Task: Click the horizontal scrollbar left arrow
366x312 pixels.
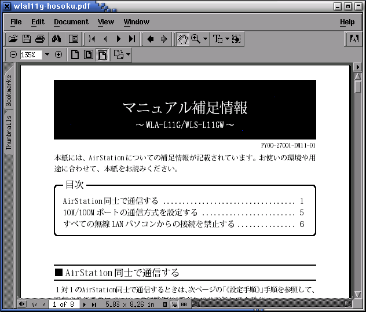Action: 196,304
